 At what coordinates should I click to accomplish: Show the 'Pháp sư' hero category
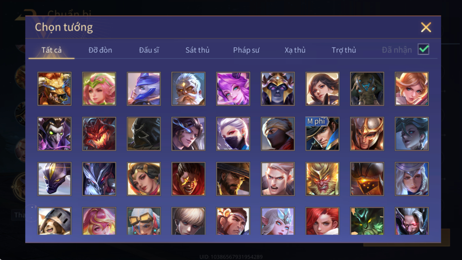[x=246, y=50]
